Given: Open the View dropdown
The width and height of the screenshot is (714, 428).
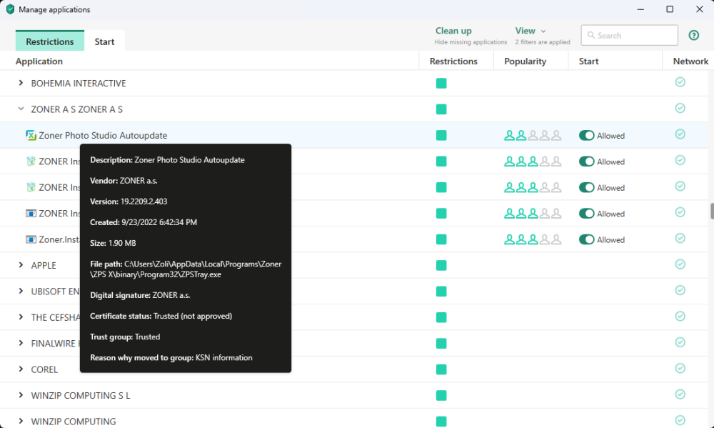Looking at the screenshot, I should click(529, 31).
